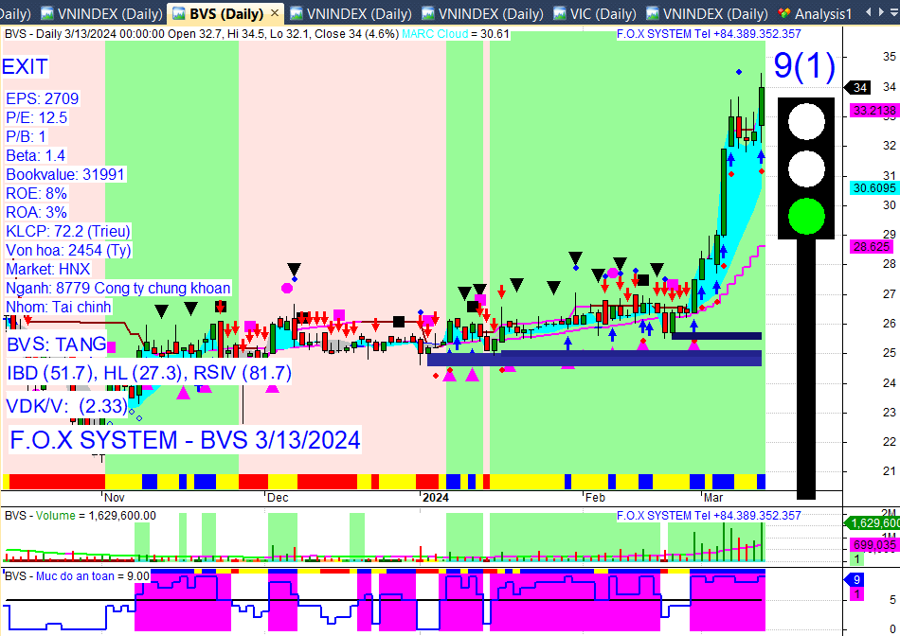Click the P/E: 12.5 value
The image size is (900, 636).
[x=36, y=117]
